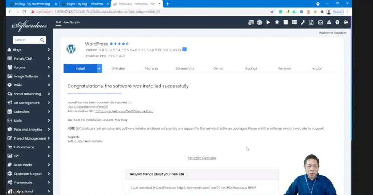
Task: Click the list all installations icon
Action: pyautogui.click(x=294, y=22)
